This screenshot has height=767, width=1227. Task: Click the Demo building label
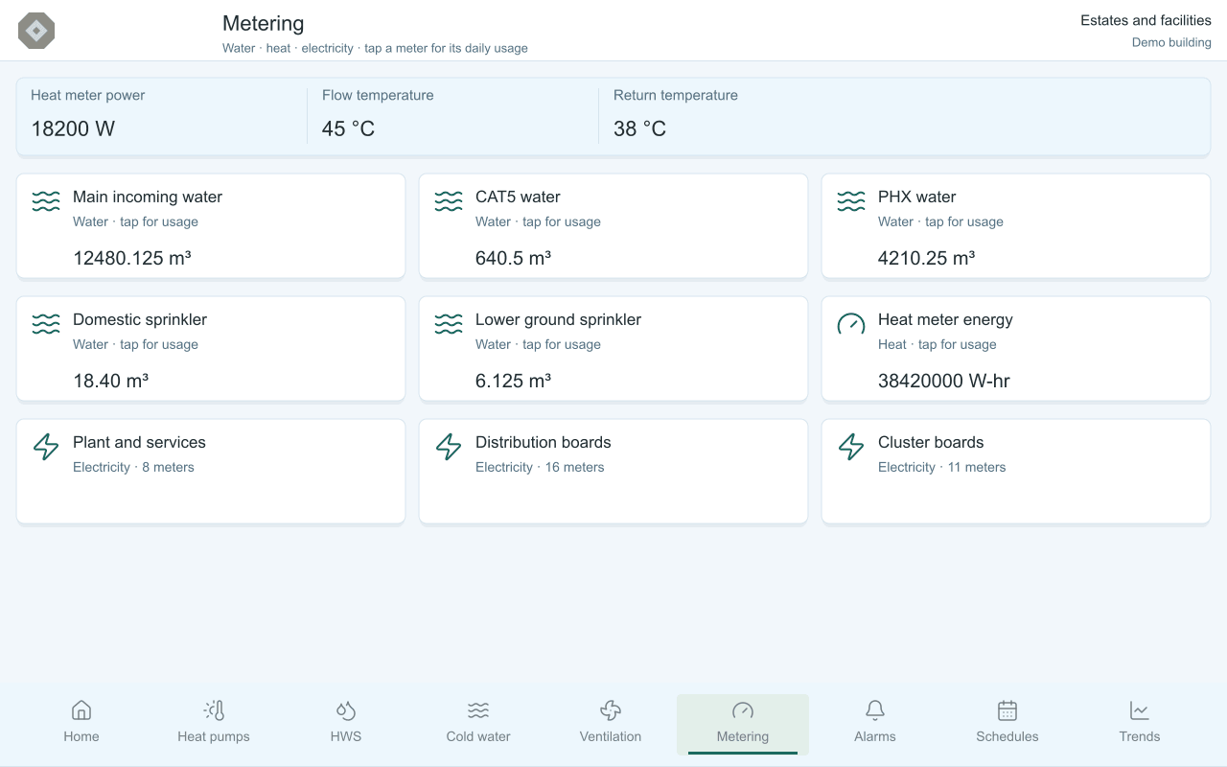pyautogui.click(x=1171, y=42)
